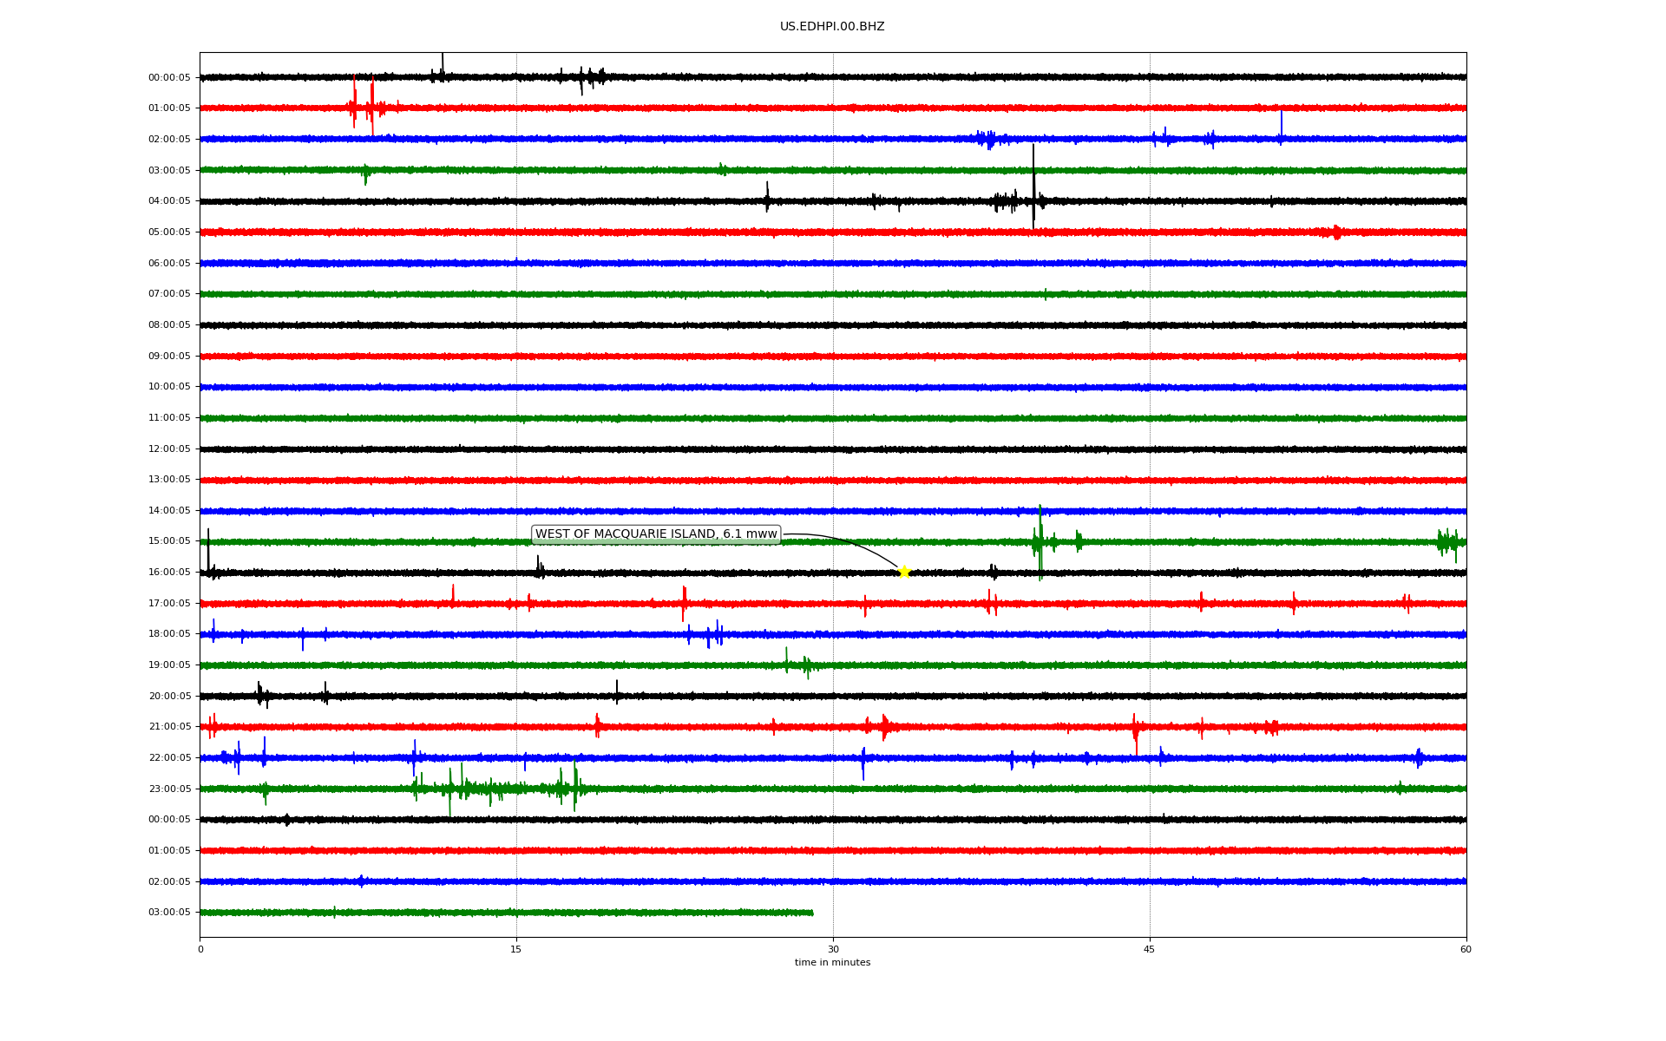Click 03:00:05 label beside the shortened green trace
The width and height of the screenshot is (1666, 1041).
click(169, 913)
